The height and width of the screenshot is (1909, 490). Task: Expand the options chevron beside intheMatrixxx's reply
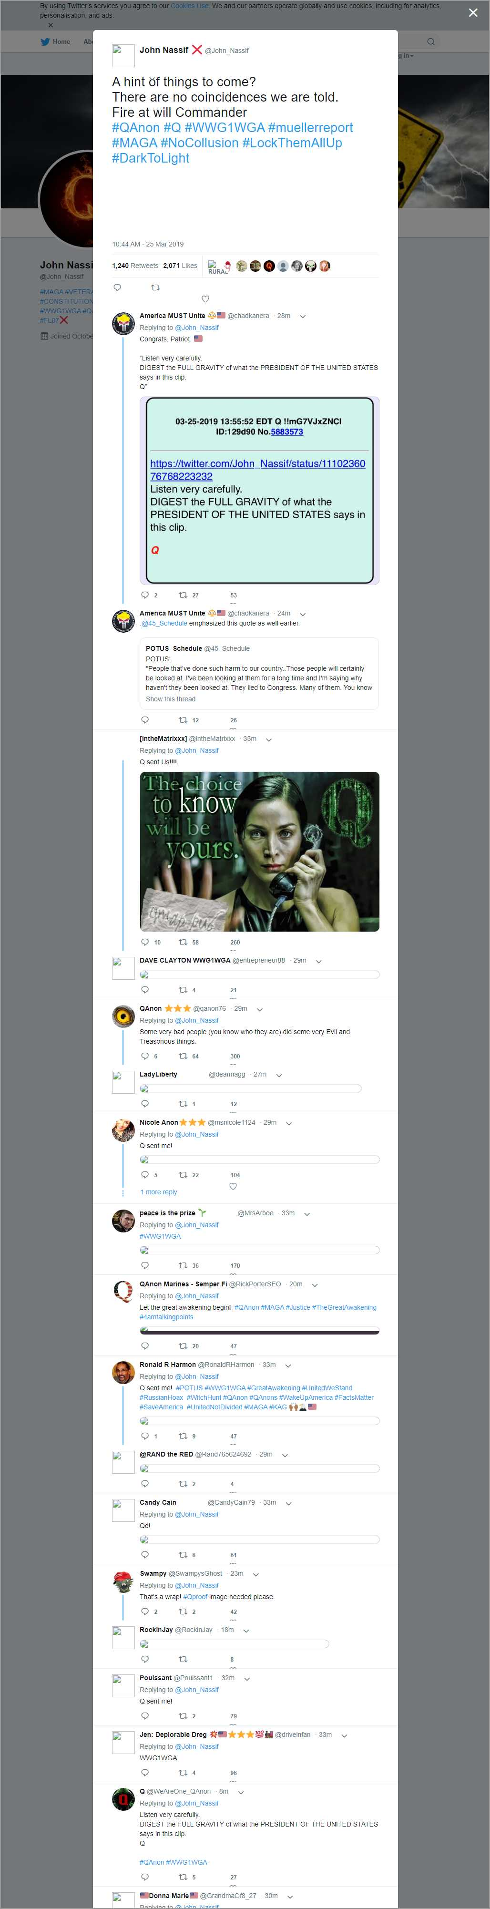click(x=269, y=739)
